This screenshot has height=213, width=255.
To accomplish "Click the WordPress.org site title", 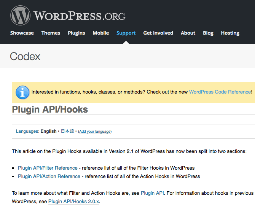I will (79, 16).
